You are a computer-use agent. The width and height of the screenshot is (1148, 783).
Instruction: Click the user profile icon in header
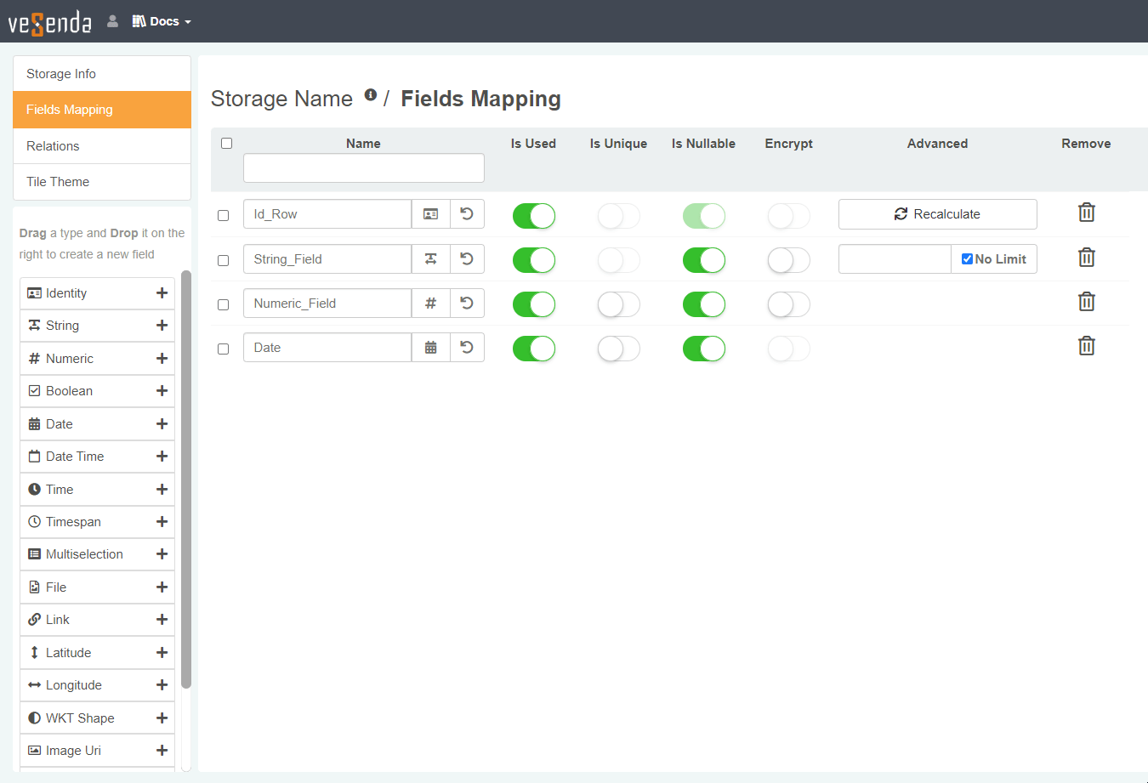(112, 21)
